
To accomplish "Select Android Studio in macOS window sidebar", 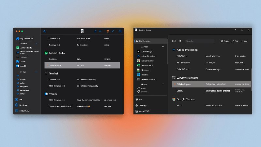I will click(x=24, y=48).
